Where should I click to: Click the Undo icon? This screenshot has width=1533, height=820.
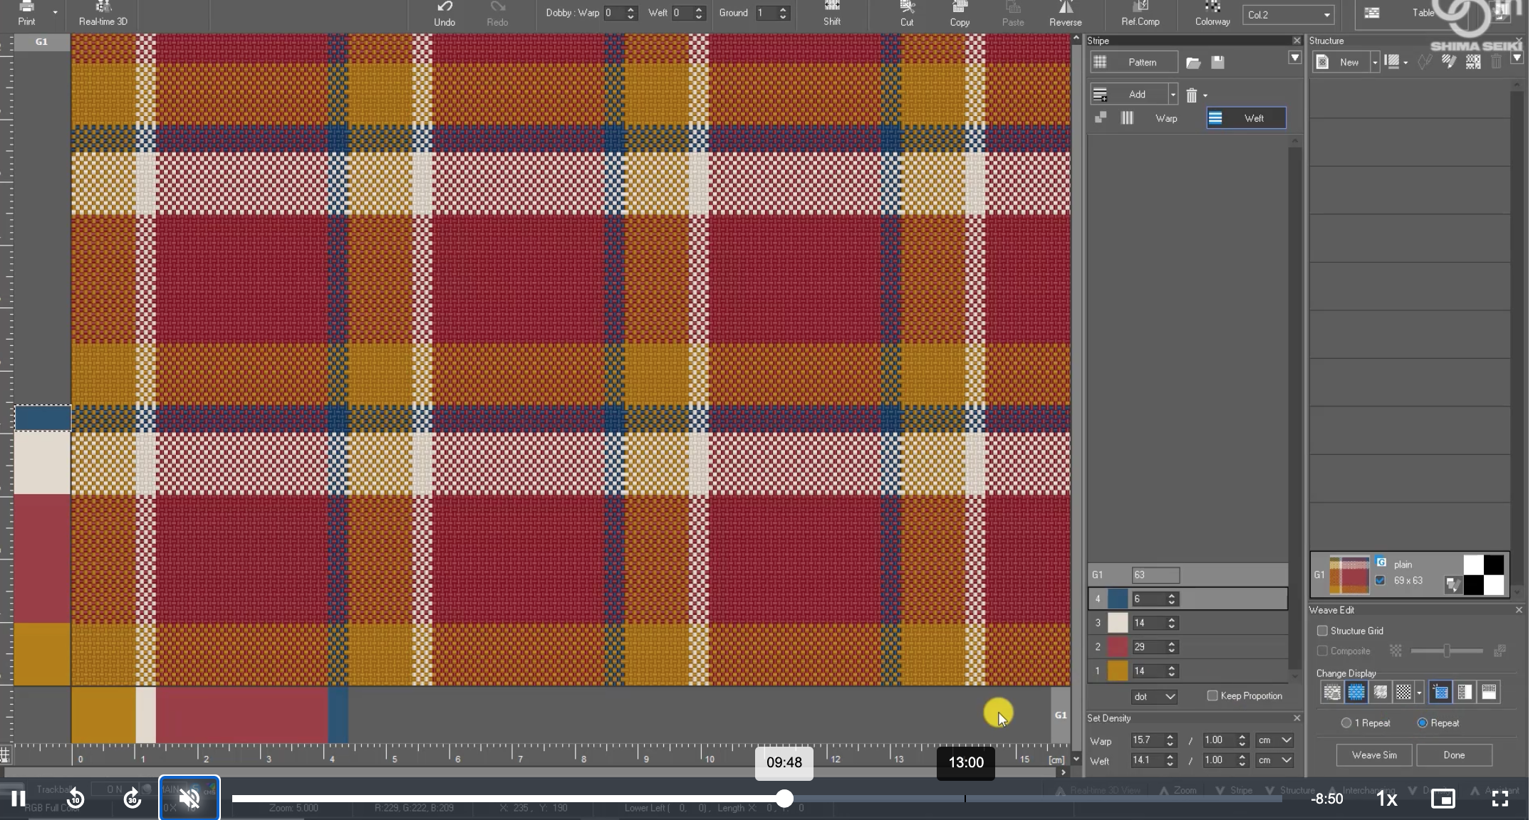click(x=445, y=7)
